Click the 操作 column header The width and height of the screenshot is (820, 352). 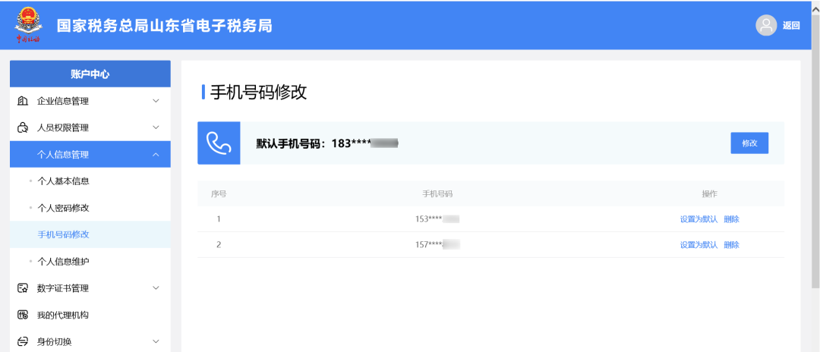point(710,193)
